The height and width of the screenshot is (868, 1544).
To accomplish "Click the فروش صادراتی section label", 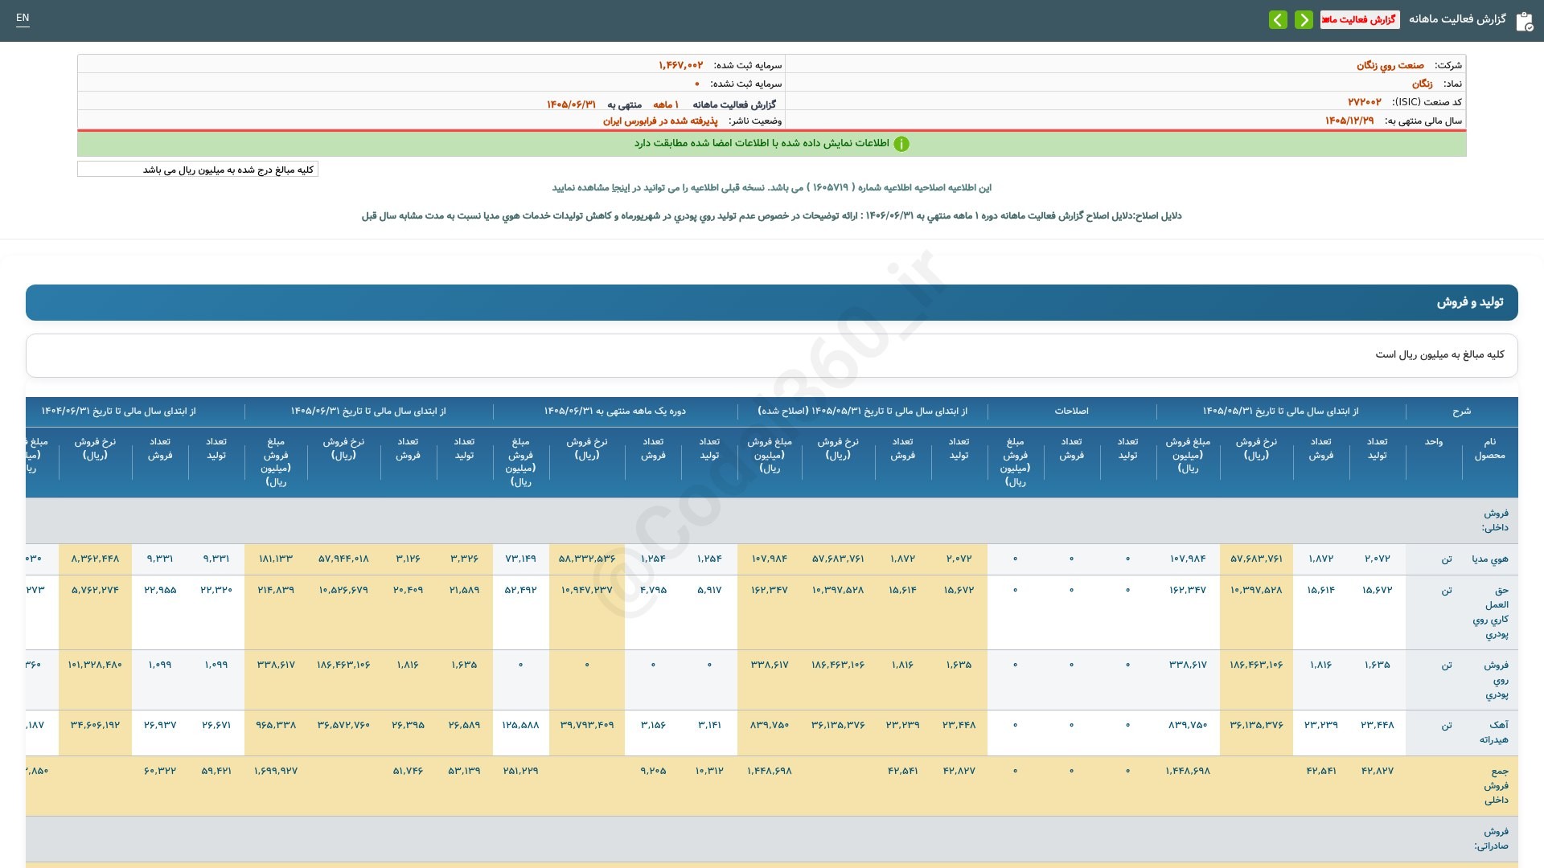I will [1492, 838].
